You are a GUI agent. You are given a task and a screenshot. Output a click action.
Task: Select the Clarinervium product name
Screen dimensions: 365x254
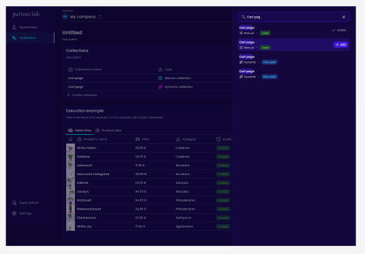(87, 218)
